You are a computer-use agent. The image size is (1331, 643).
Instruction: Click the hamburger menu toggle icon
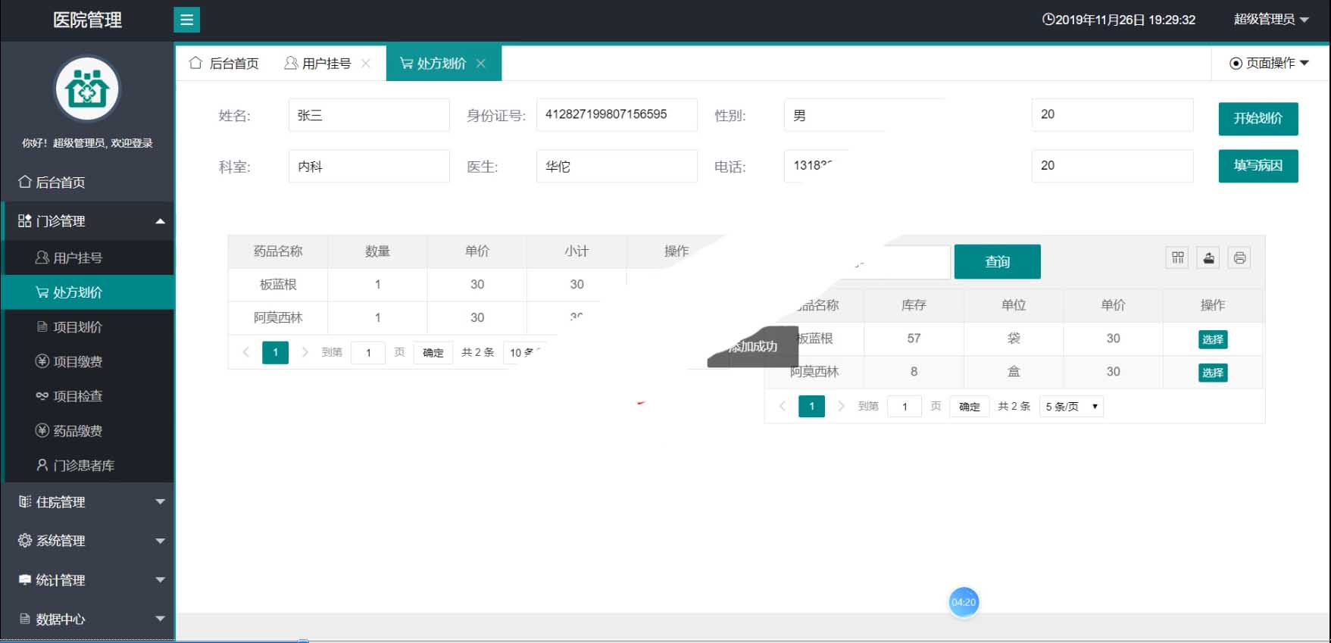[x=186, y=20]
